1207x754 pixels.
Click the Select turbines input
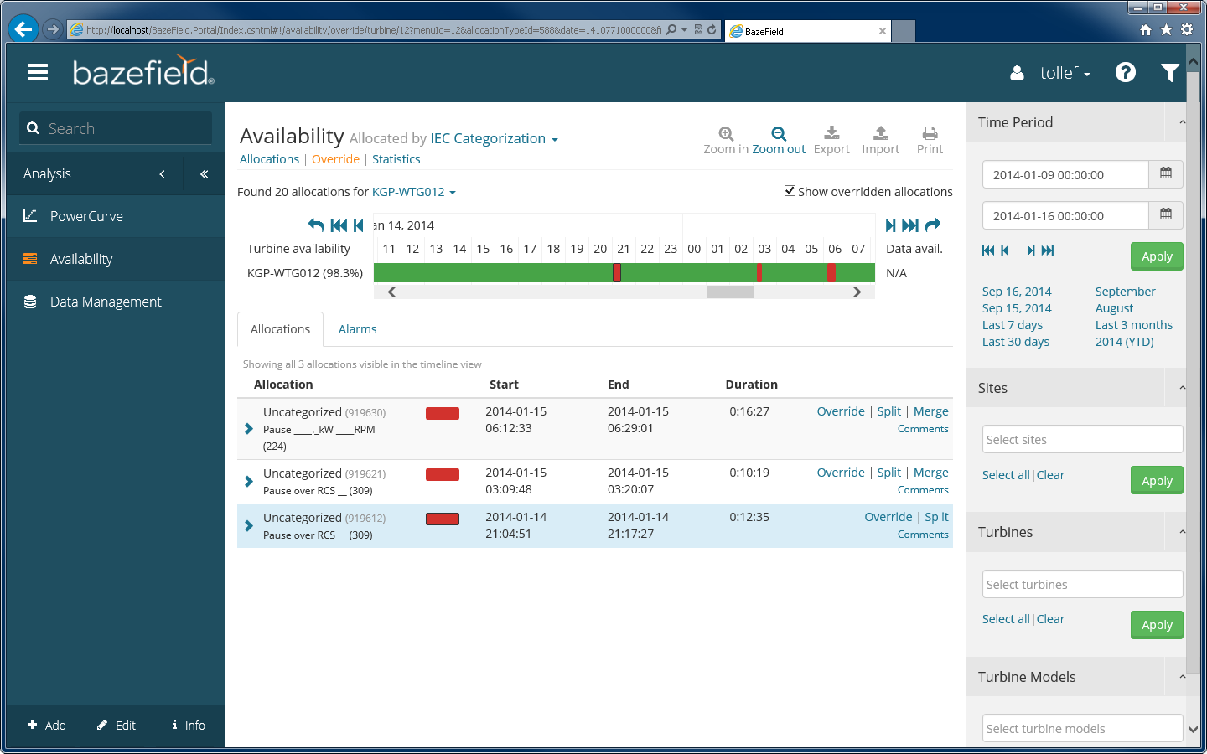[1083, 584]
